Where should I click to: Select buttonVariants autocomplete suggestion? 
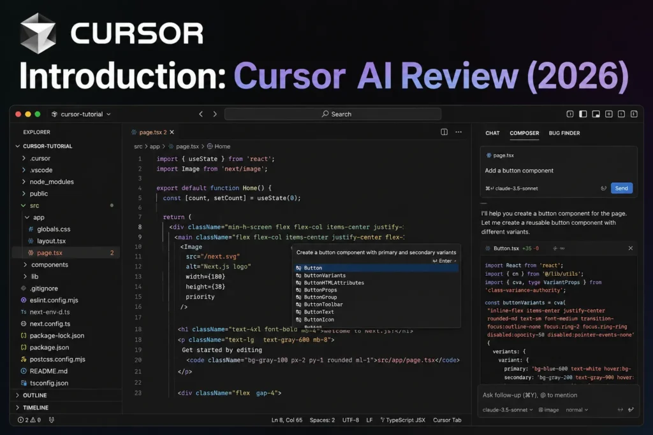click(376, 275)
